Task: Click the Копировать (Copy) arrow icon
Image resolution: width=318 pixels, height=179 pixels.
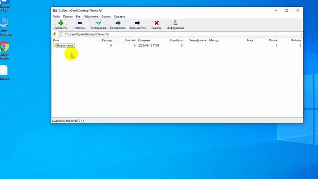Action: point(118,23)
